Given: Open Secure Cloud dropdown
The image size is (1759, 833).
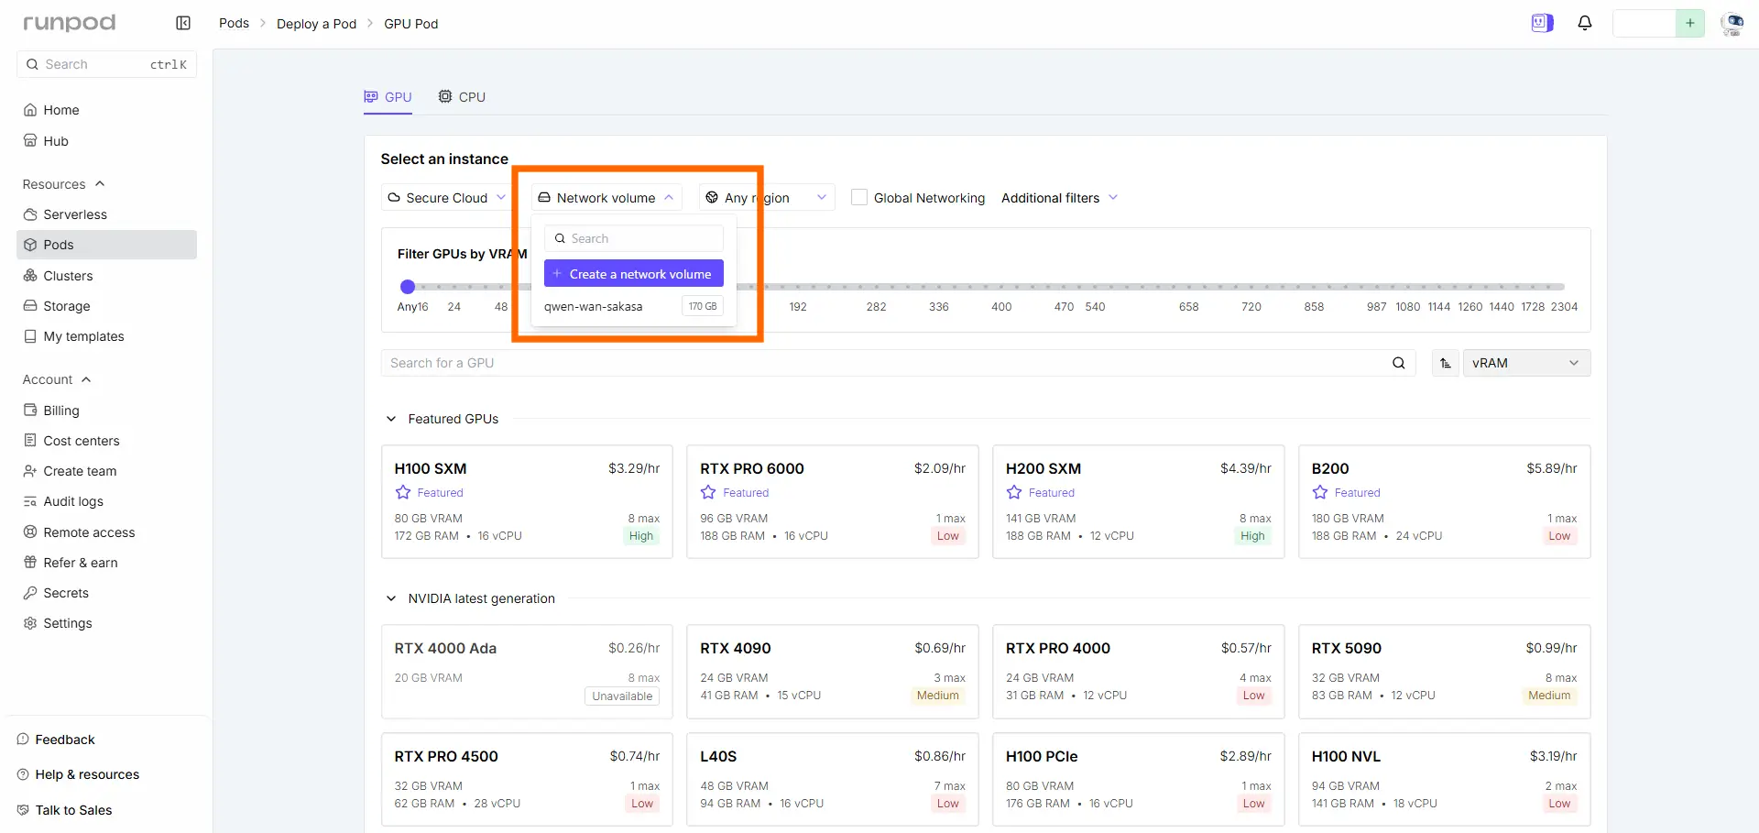Looking at the screenshot, I should (x=446, y=198).
